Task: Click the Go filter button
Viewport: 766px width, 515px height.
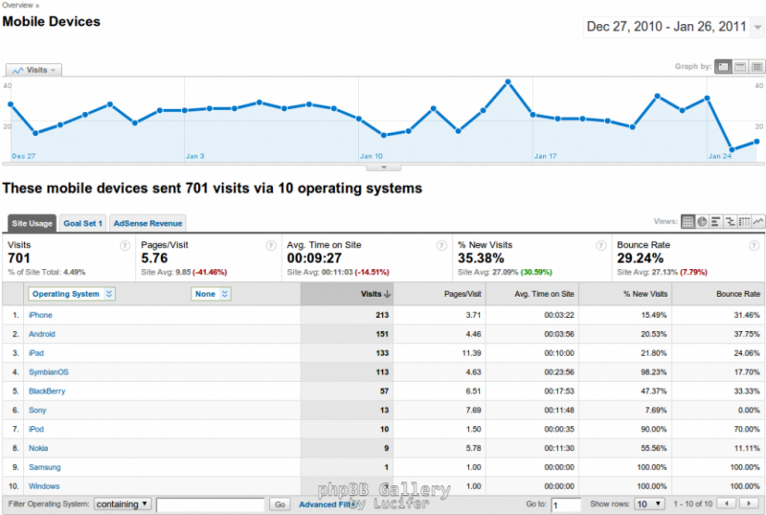Action: (280, 504)
